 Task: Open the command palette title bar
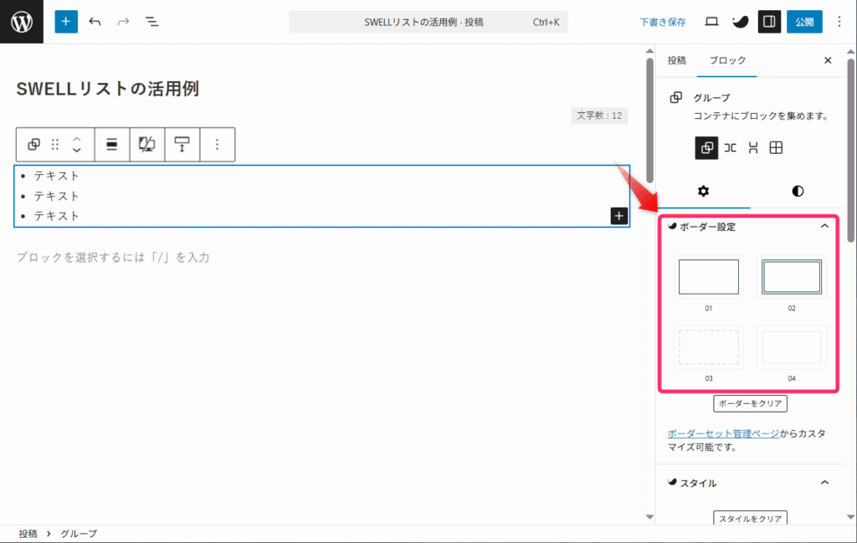[428, 22]
